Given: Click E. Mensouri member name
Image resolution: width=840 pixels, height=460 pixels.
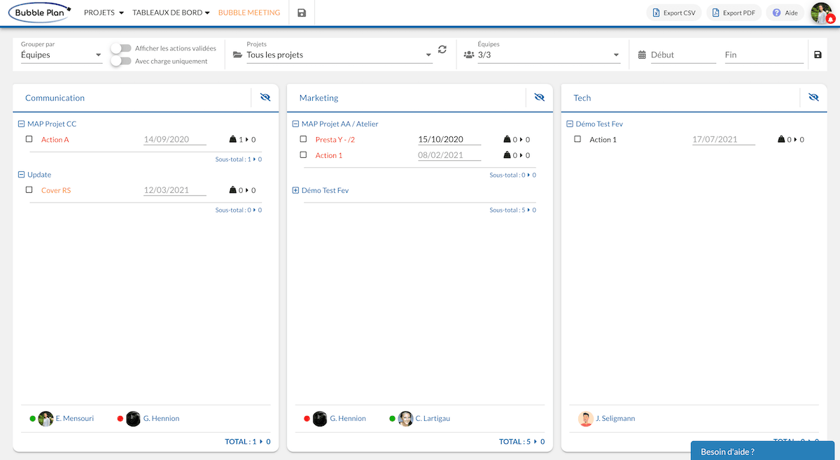Looking at the screenshot, I should pos(74,419).
